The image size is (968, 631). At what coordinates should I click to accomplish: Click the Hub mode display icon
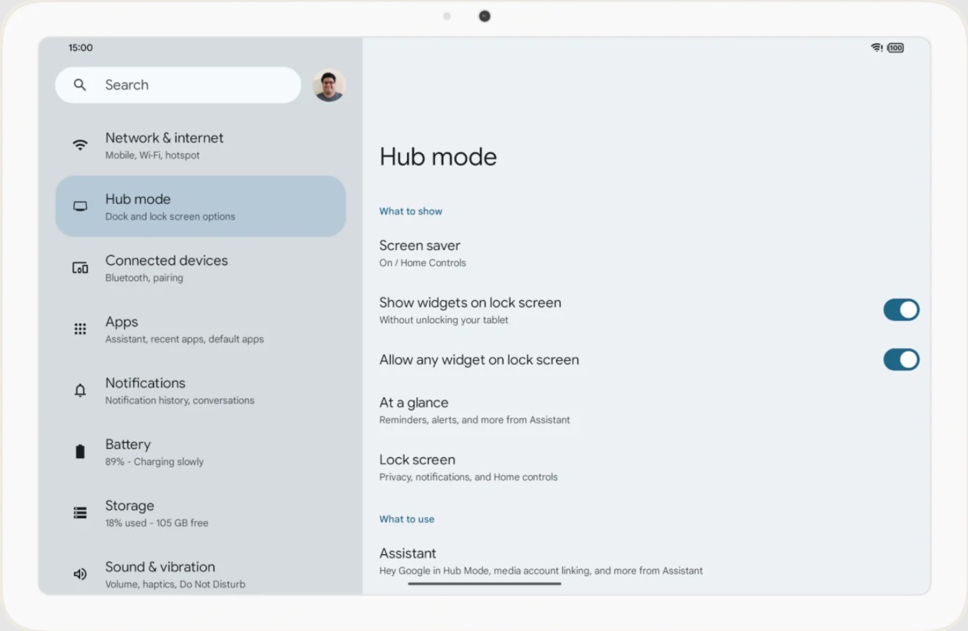(80, 206)
